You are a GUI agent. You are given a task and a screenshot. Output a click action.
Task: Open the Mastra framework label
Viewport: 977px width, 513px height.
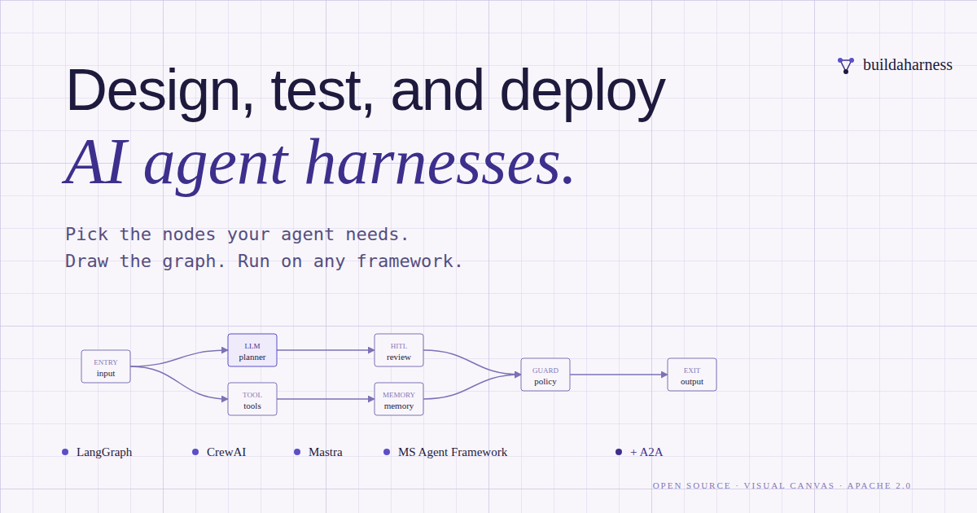(x=326, y=452)
